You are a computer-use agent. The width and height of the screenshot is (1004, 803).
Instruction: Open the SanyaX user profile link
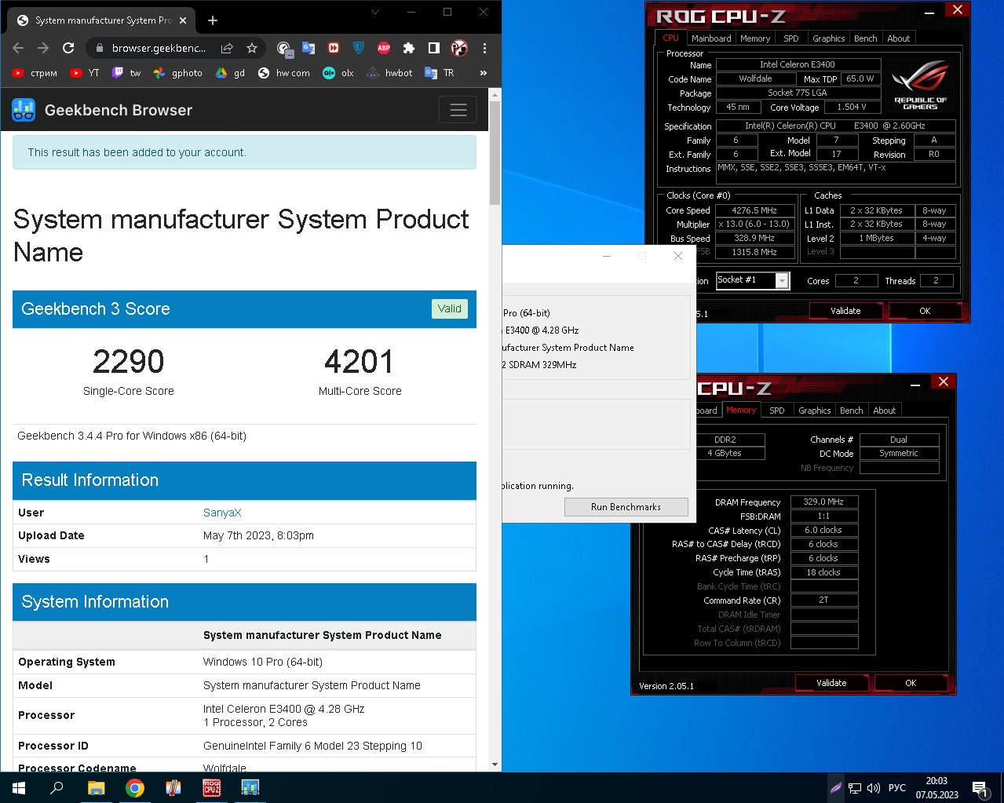pos(222,513)
